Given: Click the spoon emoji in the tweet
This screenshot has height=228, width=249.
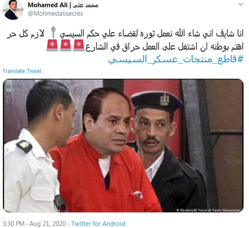Looking at the screenshot, I should [x=54, y=32].
